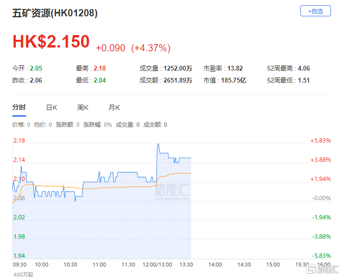Open the 月K monthly chart tab

tap(114, 108)
